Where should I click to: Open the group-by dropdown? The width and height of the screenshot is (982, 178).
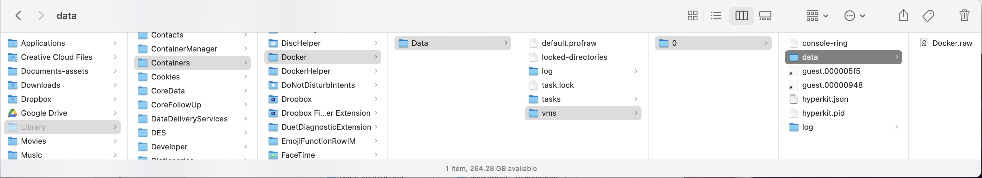(817, 16)
